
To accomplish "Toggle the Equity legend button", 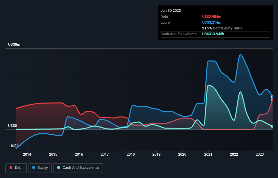I will point(40,168).
